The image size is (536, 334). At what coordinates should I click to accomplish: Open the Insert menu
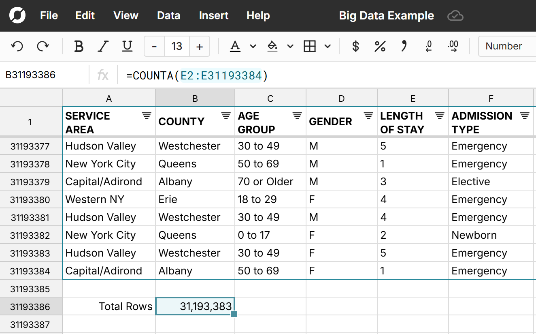point(213,15)
